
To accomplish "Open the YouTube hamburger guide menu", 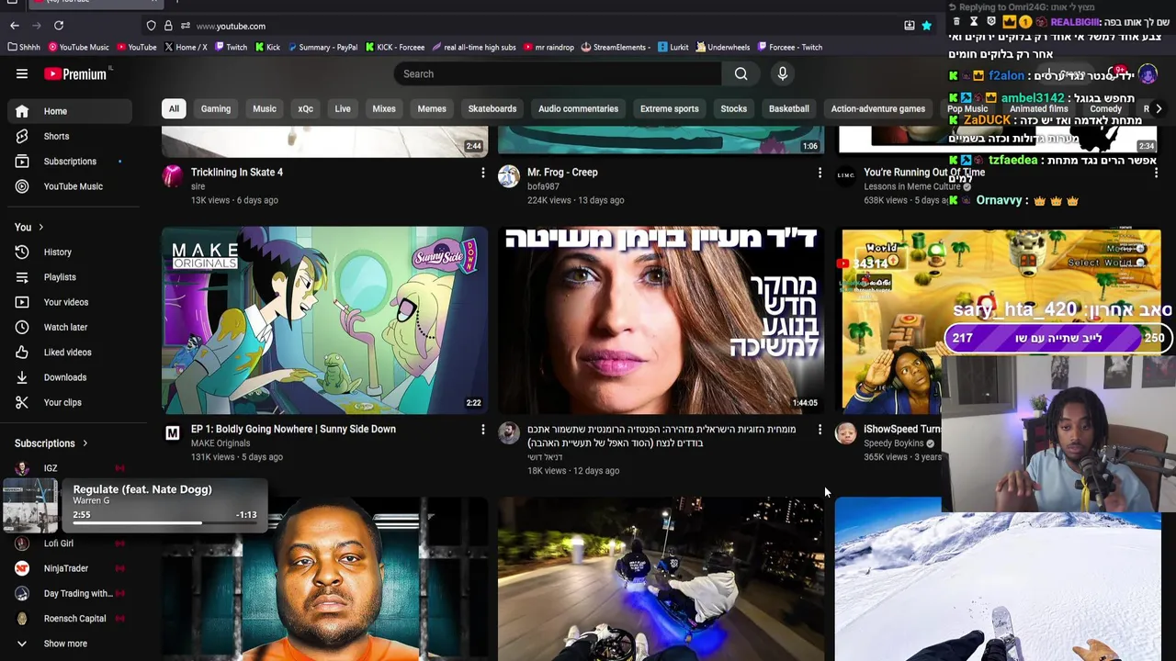I will pos(22,74).
